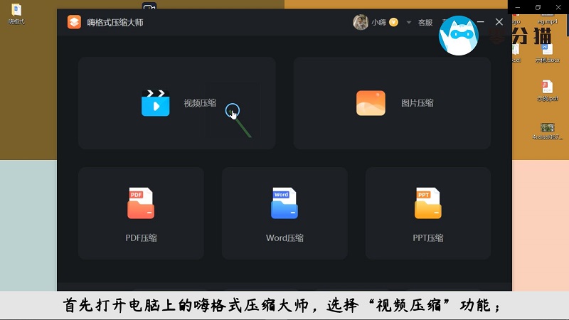
Task: Close the compression app window
Action: click(499, 22)
